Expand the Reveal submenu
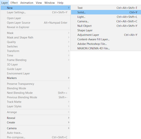The image size is (141, 139). click(36, 118)
